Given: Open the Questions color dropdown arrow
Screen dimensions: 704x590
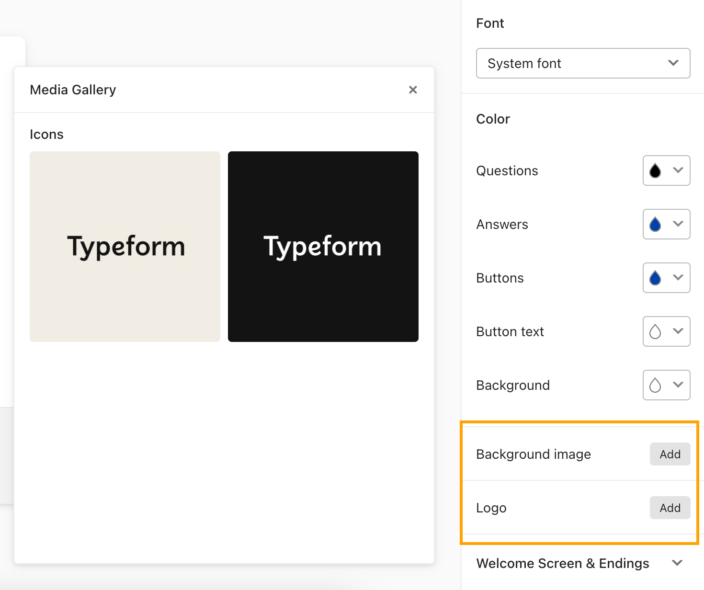Looking at the screenshot, I should (x=678, y=170).
